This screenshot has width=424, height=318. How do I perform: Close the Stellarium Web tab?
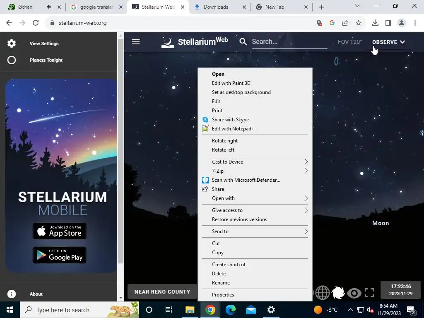pos(183,7)
